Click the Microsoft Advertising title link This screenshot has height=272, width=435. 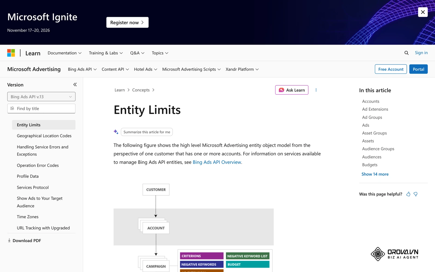(x=34, y=69)
